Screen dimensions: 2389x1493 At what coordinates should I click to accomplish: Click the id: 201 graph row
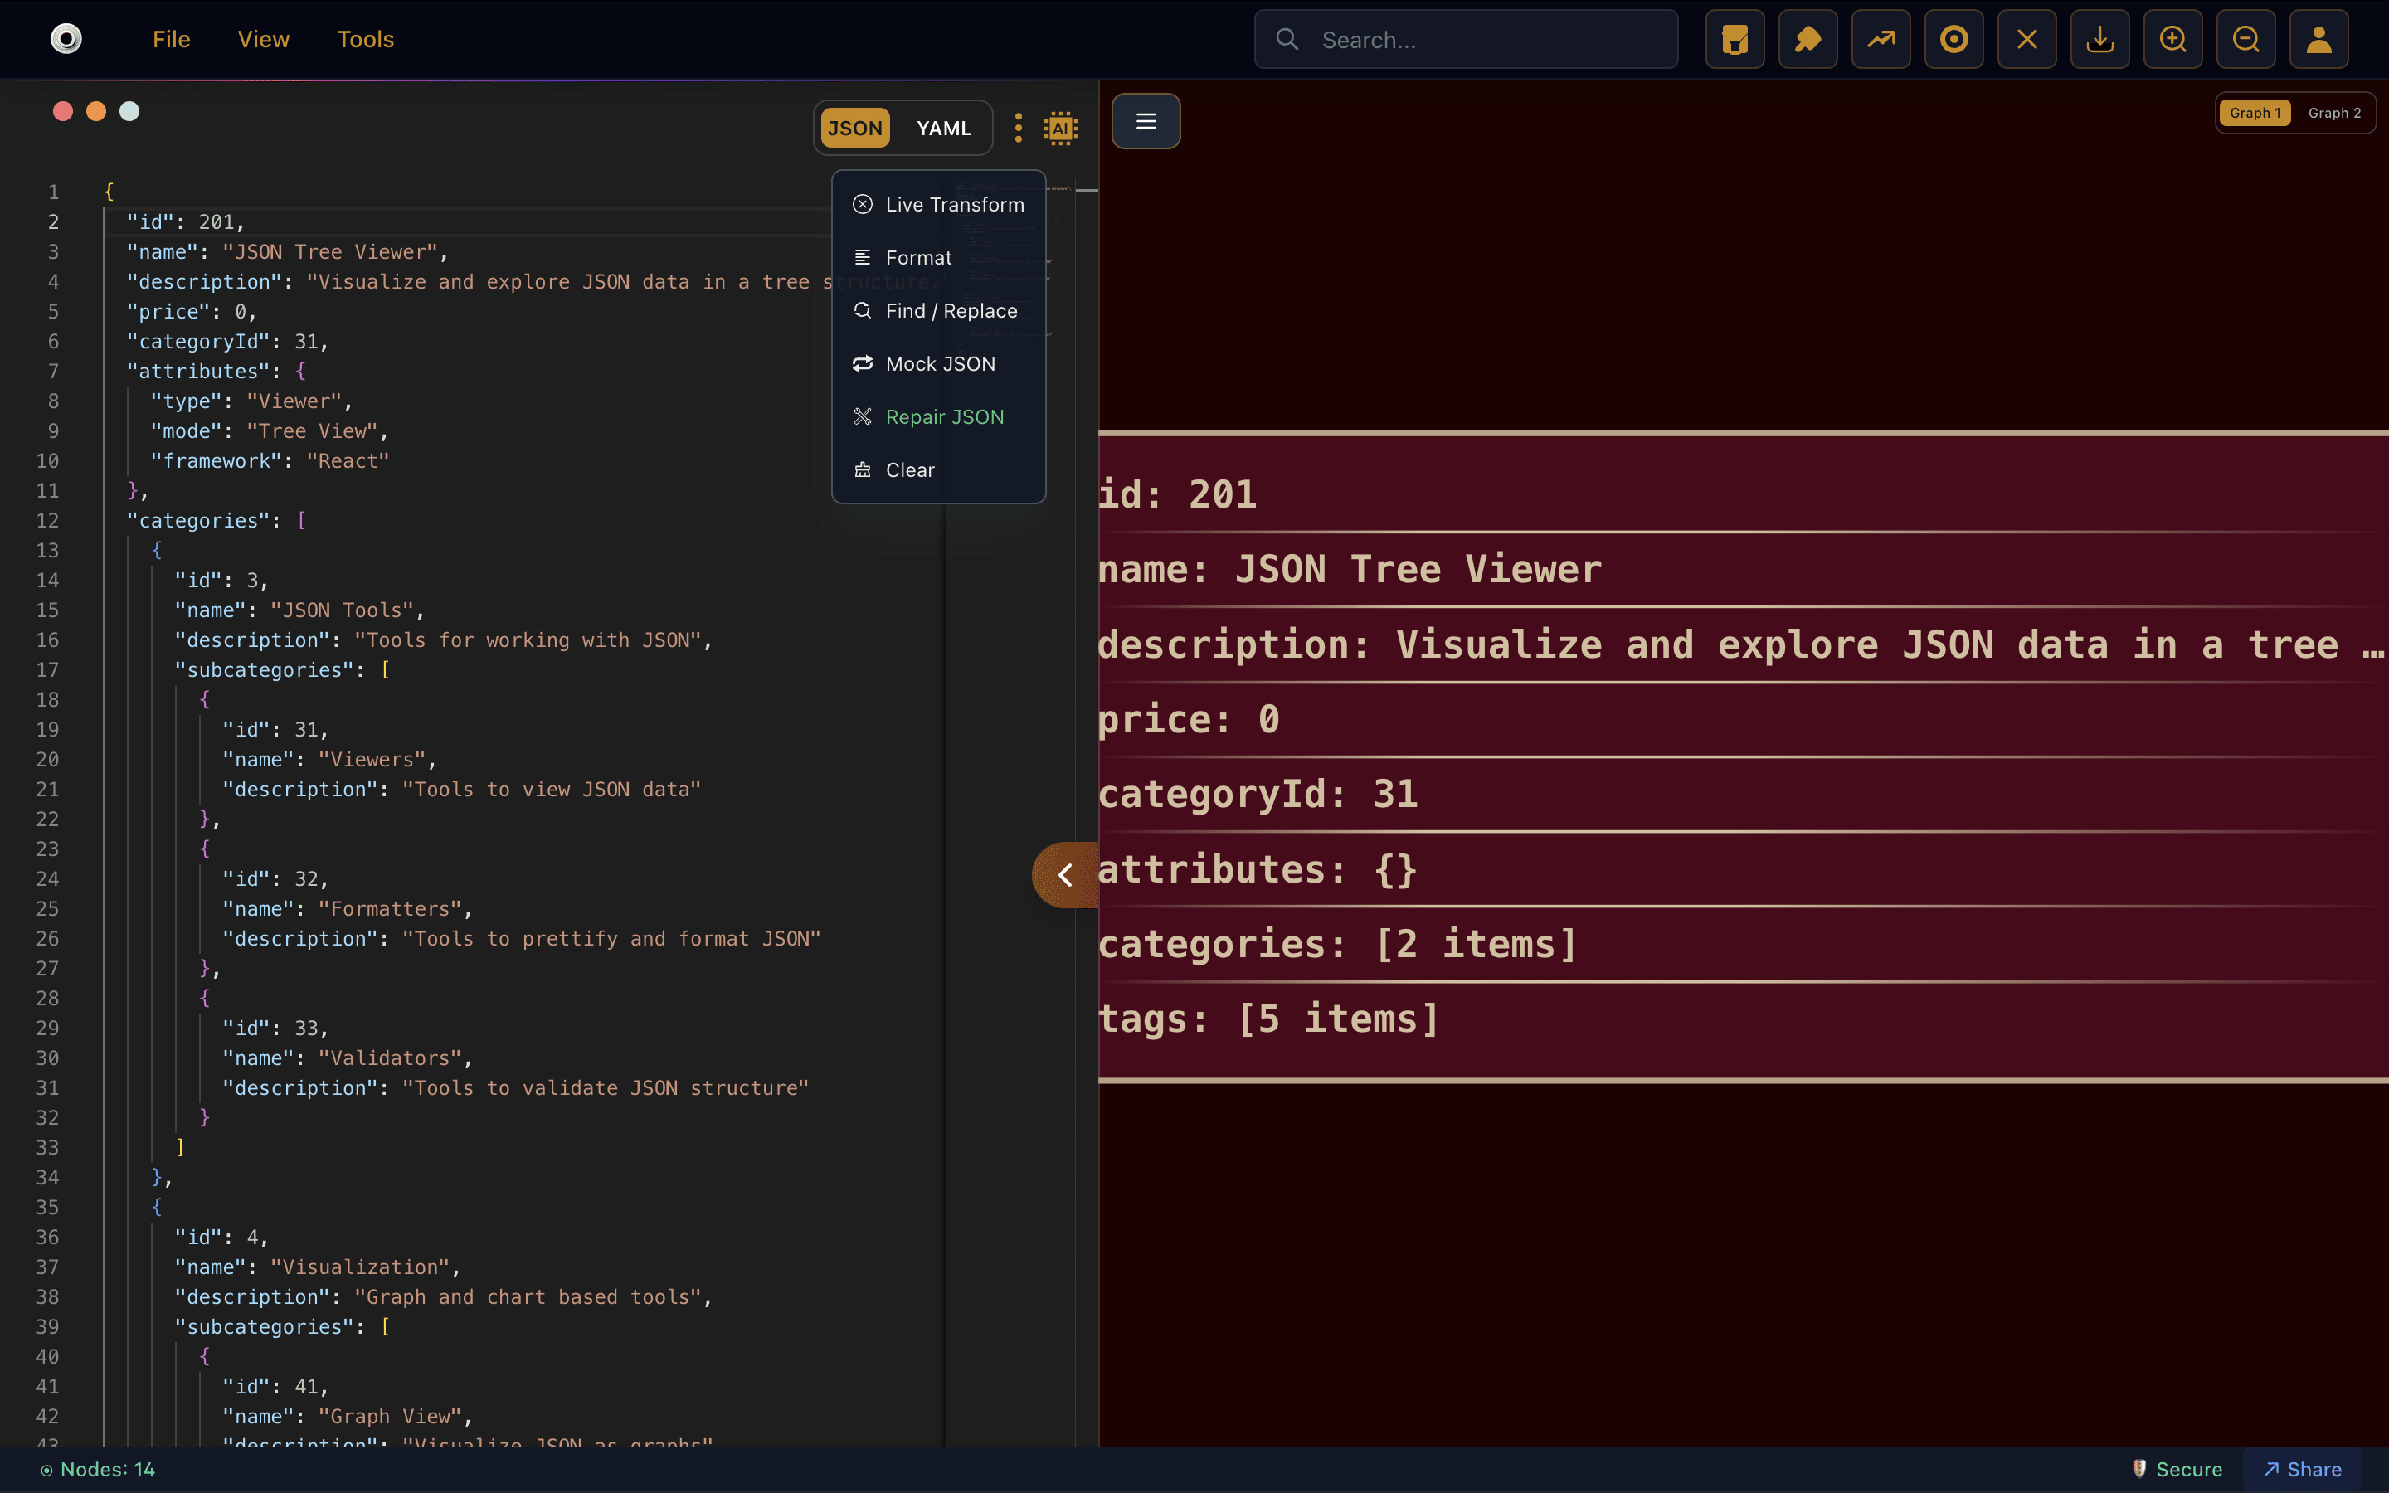1744,494
